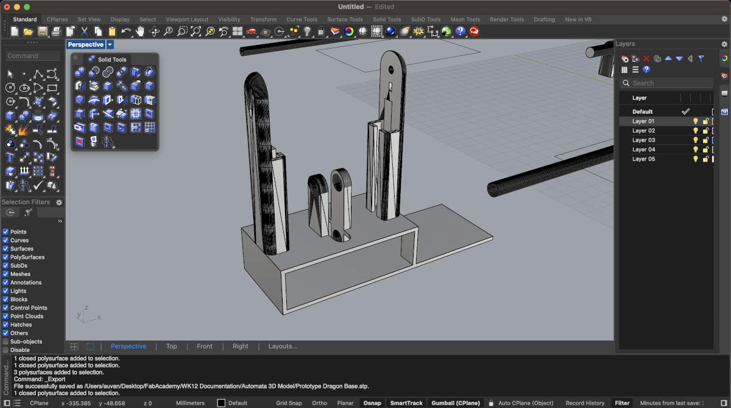Screen dimensions: 731x408
Task: Select the Polyline tool in left sidebar
Action: tap(38, 73)
